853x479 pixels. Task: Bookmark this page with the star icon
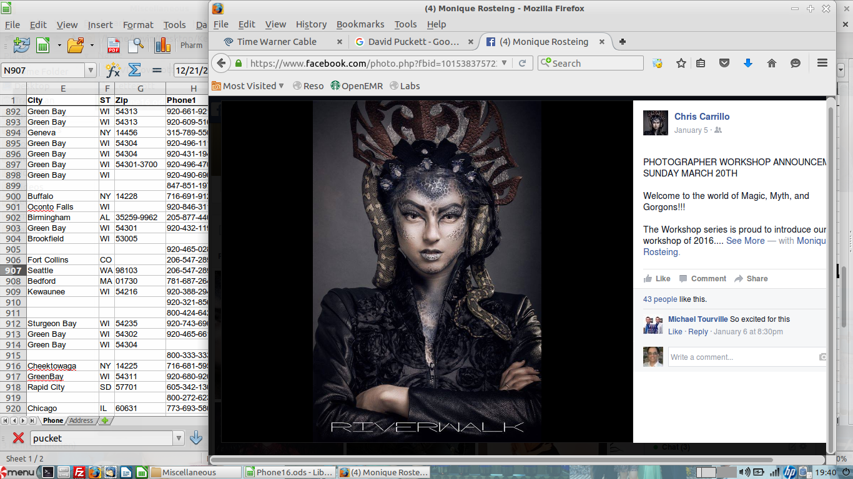coord(681,63)
